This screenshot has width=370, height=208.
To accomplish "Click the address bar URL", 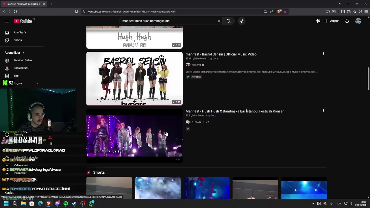I will click(x=132, y=12).
